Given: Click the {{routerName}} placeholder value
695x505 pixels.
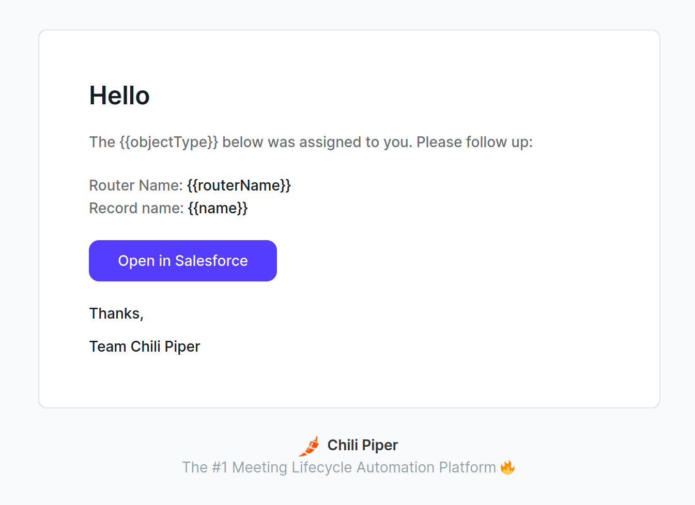Looking at the screenshot, I should click(239, 185).
